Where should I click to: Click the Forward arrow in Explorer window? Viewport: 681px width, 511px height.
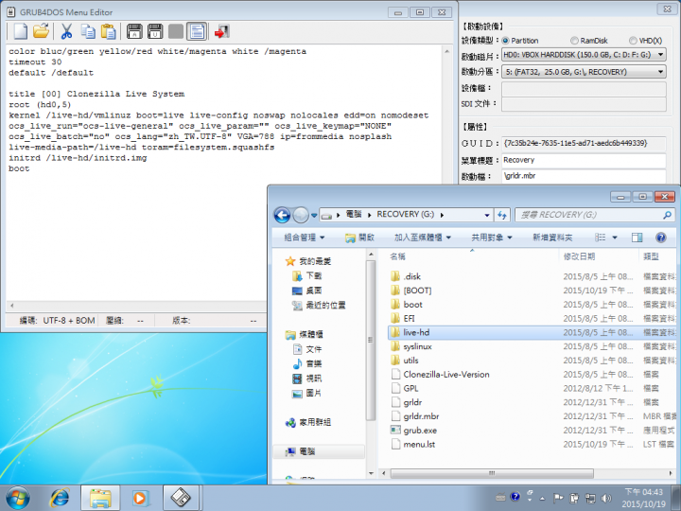point(301,215)
